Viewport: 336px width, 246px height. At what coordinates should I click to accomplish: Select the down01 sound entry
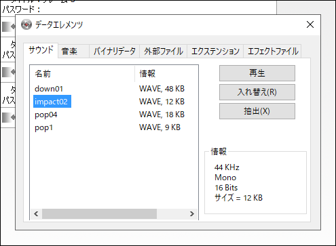(49, 89)
